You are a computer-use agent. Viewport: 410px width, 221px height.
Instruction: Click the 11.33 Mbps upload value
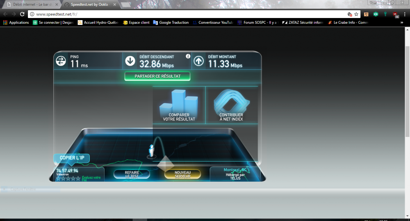[225, 64]
